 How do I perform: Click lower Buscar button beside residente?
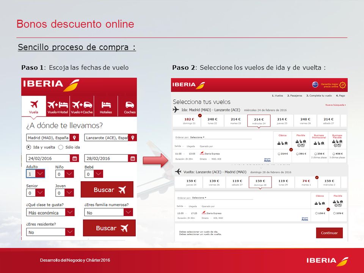pos(109,228)
